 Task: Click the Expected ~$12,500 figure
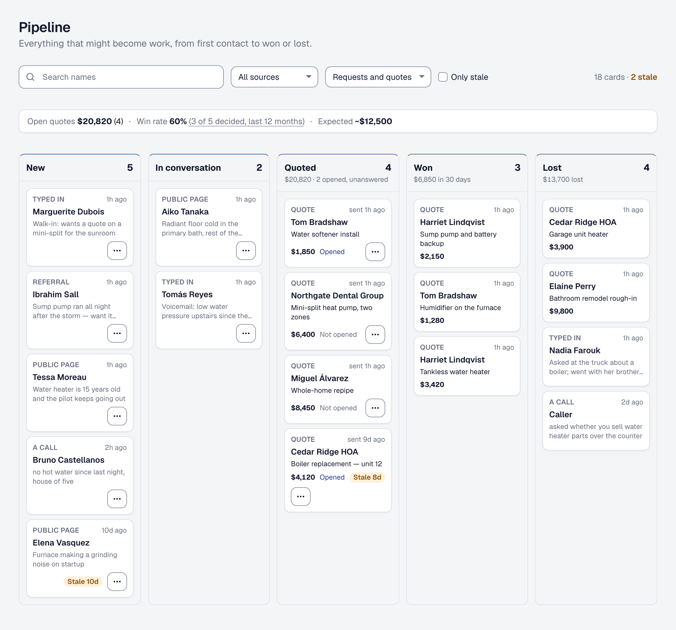tap(355, 122)
